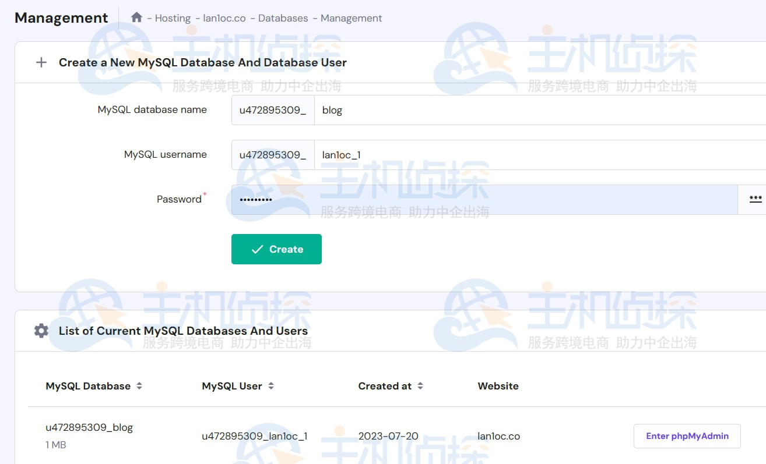Click the Password label

tap(179, 199)
